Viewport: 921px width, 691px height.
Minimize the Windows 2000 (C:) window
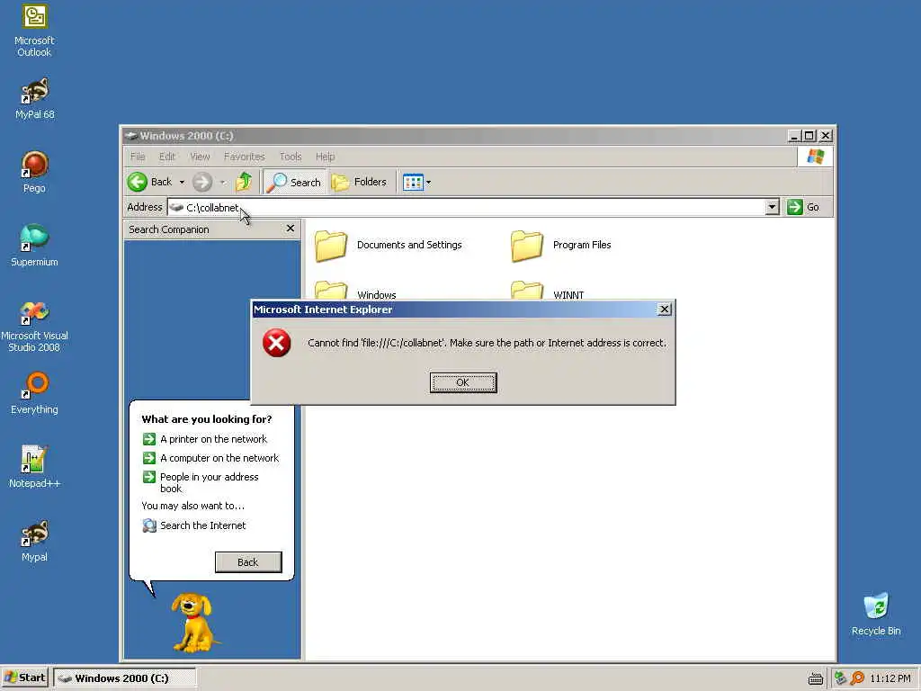point(793,136)
